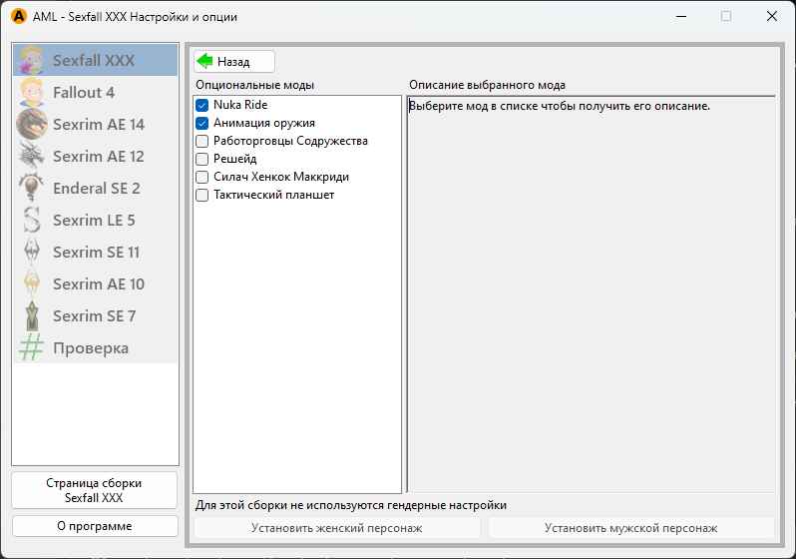The height and width of the screenshot is (559, 796).
Task: Click the Sexfall XXX profile icon
Action: (x=32, y=61)
